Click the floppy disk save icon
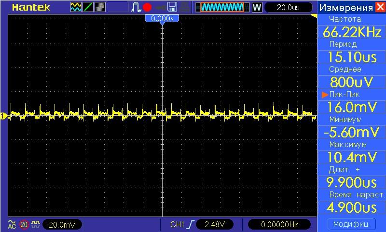The height and width of the screenshot is (232, 386). click(x=172, y=7)
